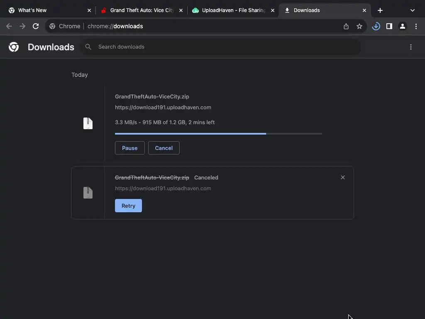Reload the downloads page
This screenshot has height=319, width=425.
36,26
